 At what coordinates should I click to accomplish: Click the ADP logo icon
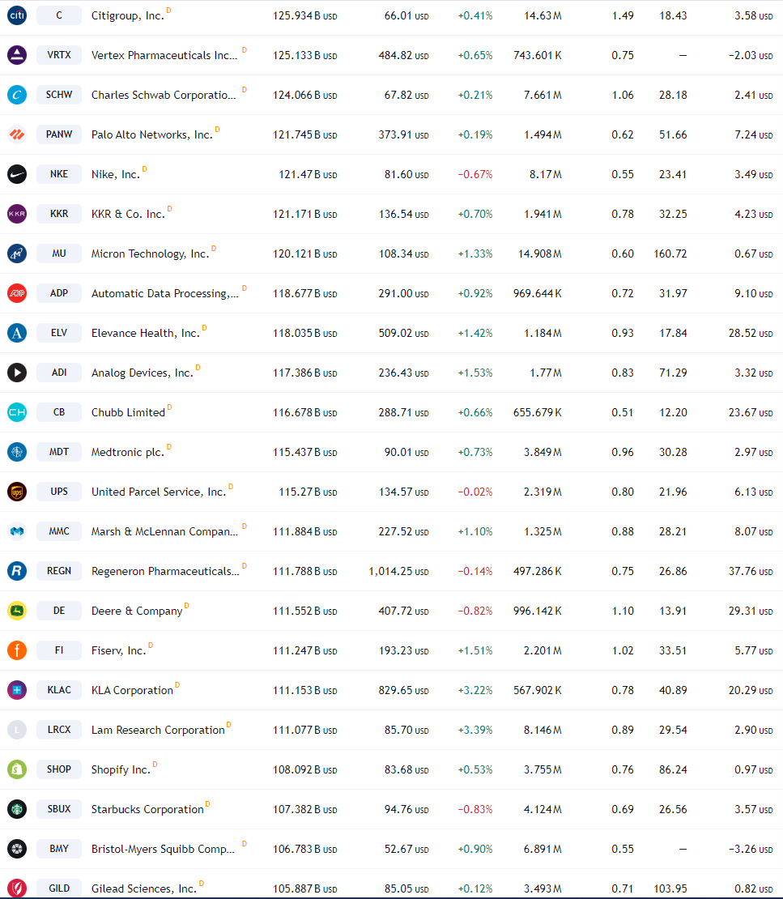17,293
